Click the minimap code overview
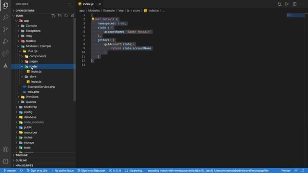The width and height of the screenshot is (308, 173). (295, 15)
